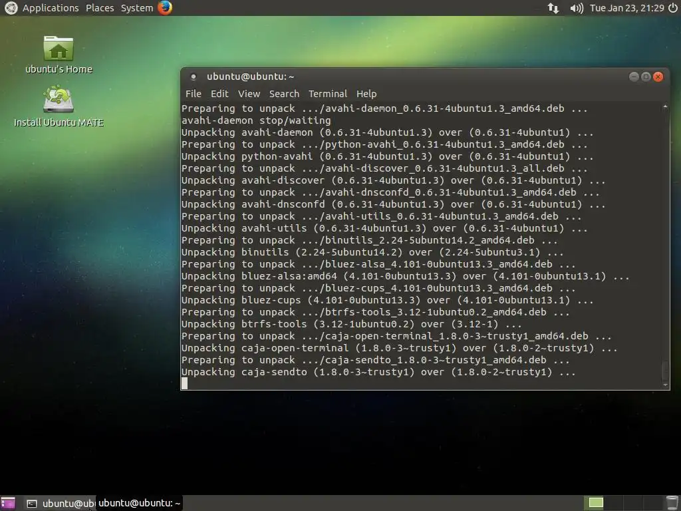
Task: Click the 'Unpacking caja-open-terminal' output line
Action: pyautogui.click(x=400, y=349)
